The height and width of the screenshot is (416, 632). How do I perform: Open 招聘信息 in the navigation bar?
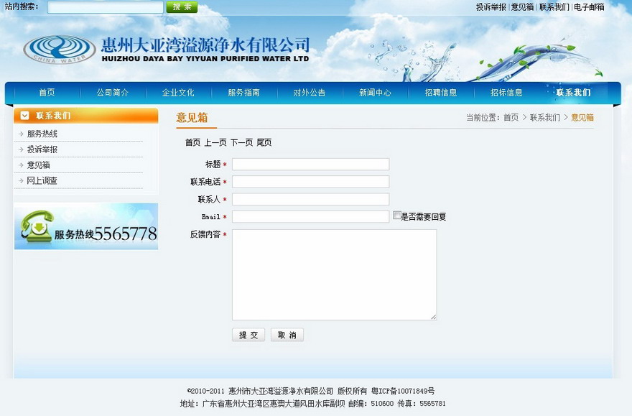441,93
